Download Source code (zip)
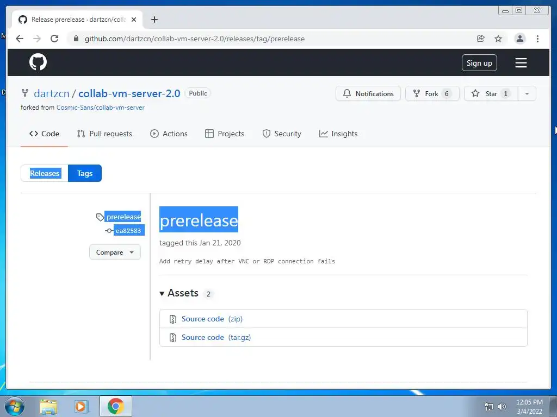The image size is (557, 417). pyautogui.click(x=212, y=319)
